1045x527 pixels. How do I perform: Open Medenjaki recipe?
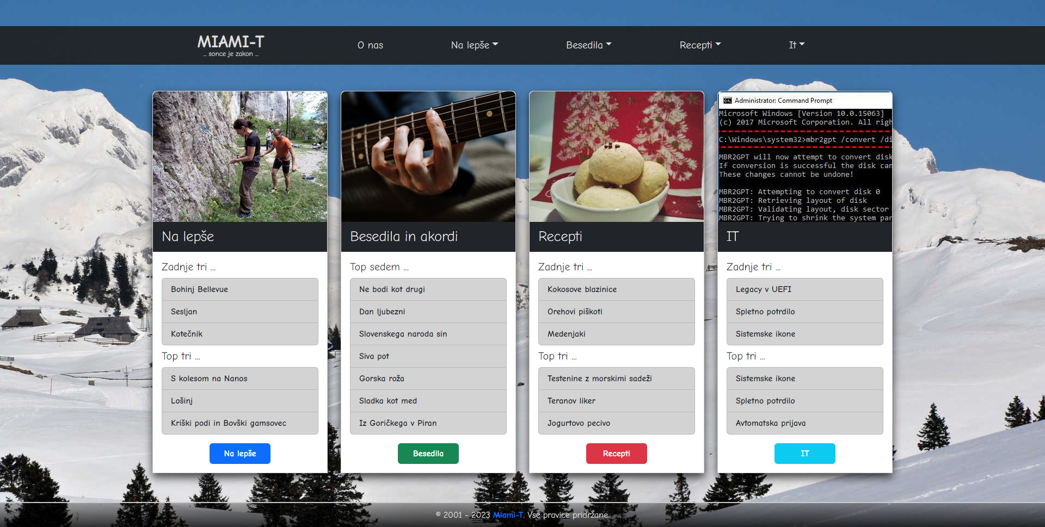click(x=617, y=334)
